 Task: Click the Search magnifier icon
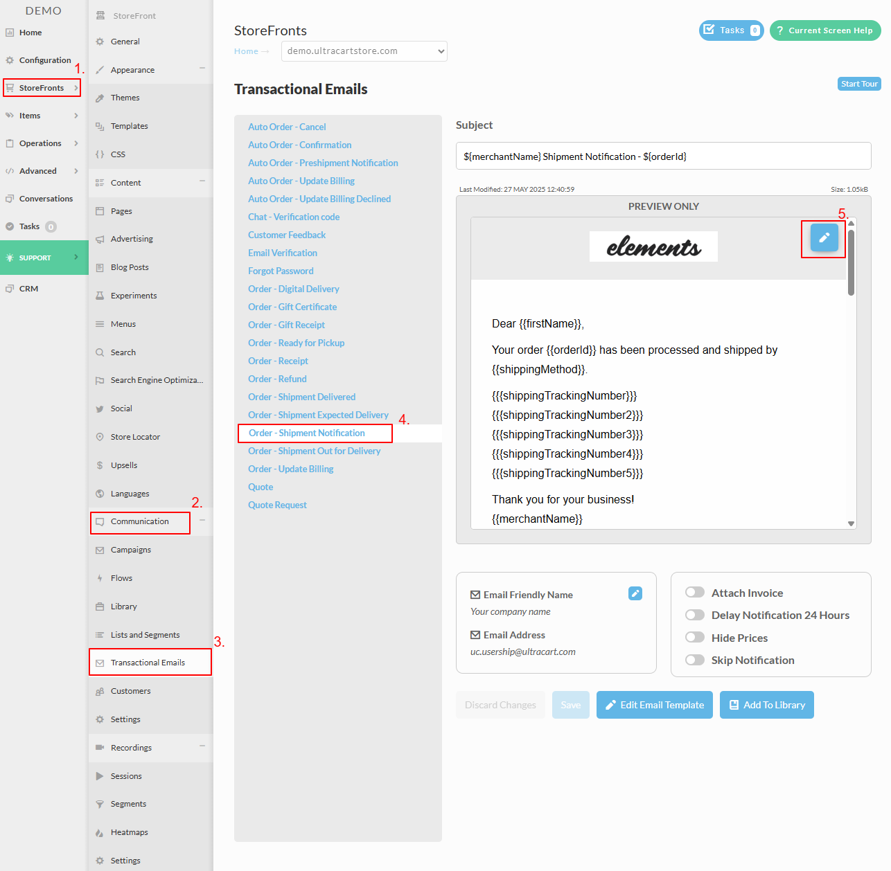coord(100,352)
